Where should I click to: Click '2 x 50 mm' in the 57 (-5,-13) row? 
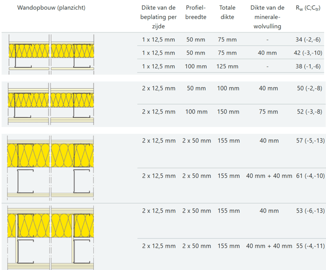click(197, 141)
